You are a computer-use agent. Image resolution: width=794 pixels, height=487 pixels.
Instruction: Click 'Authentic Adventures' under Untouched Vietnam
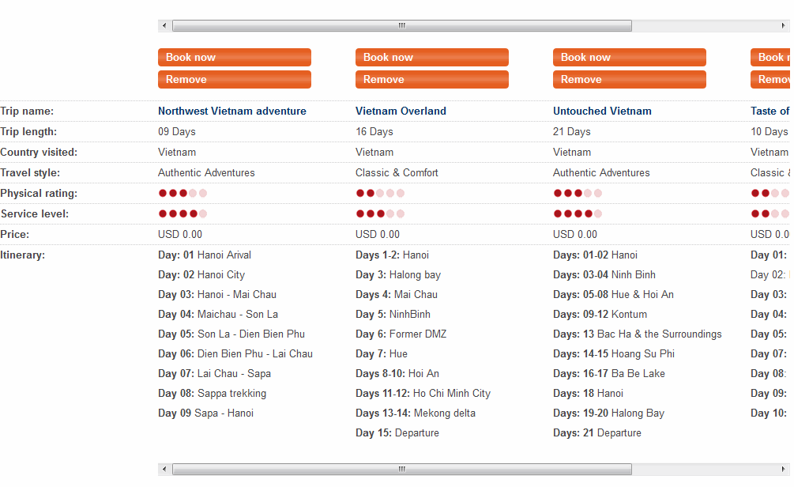(601, 173)
